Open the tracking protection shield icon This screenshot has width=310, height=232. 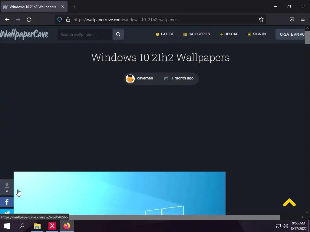tap(60, 19)
